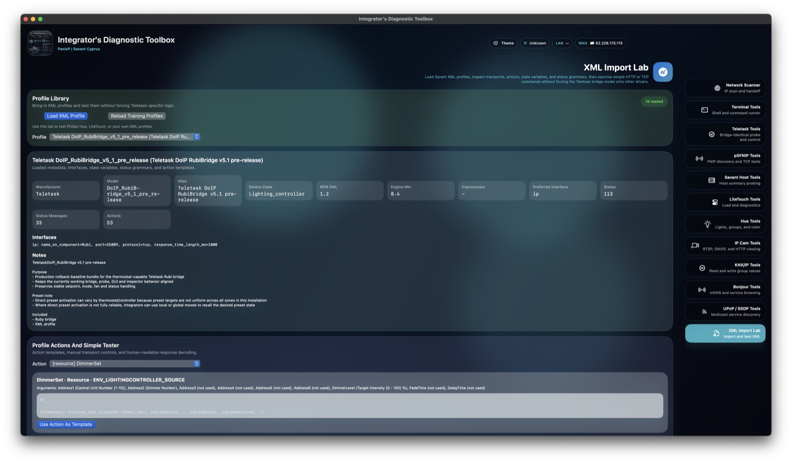Open the Network Scanner tools panel
Screen dimensions: 792x463
(x=725, y=88)
